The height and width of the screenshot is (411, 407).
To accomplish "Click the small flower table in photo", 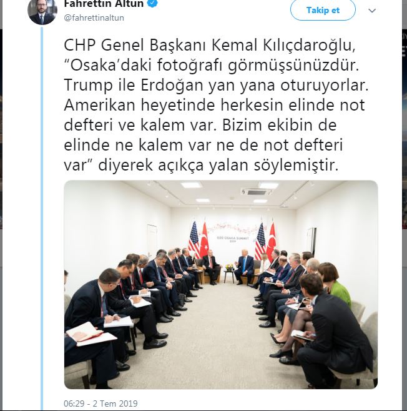I will coord(230,272).
